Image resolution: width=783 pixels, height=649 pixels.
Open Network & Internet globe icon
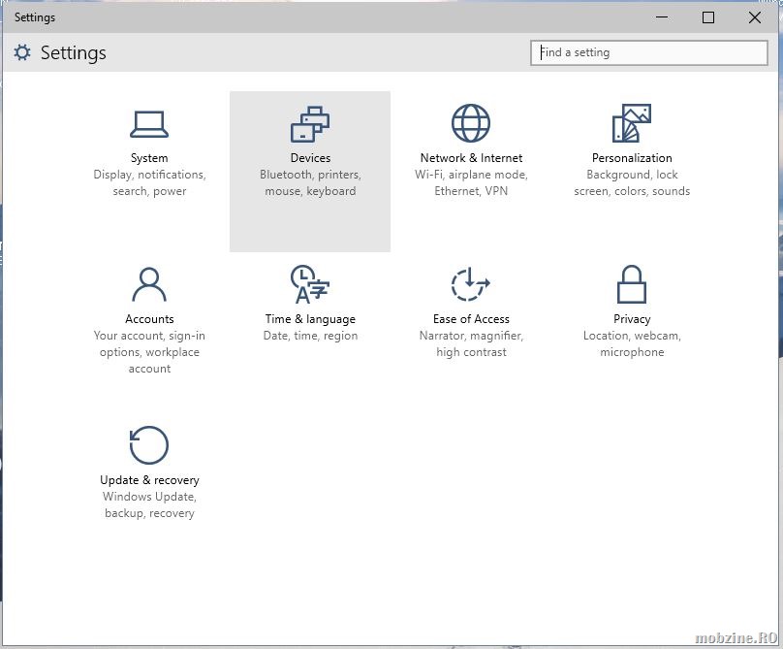(x=471, y=123)
